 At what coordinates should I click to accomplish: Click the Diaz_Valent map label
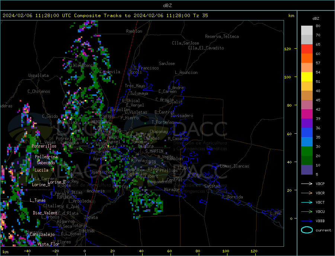coord(45,213)
